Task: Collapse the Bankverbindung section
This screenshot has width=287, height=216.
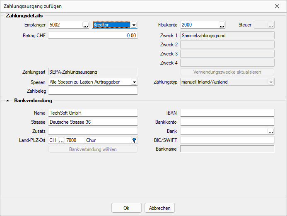Action: 8,101
